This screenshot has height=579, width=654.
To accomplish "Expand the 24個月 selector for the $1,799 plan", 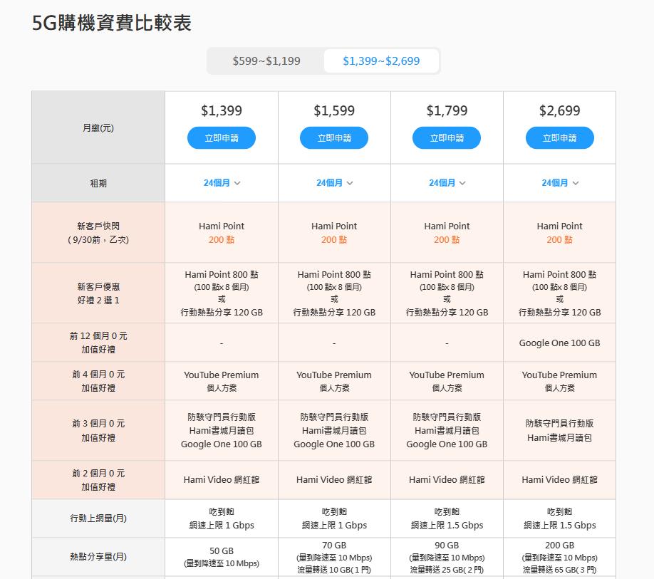I will point(447,182).
